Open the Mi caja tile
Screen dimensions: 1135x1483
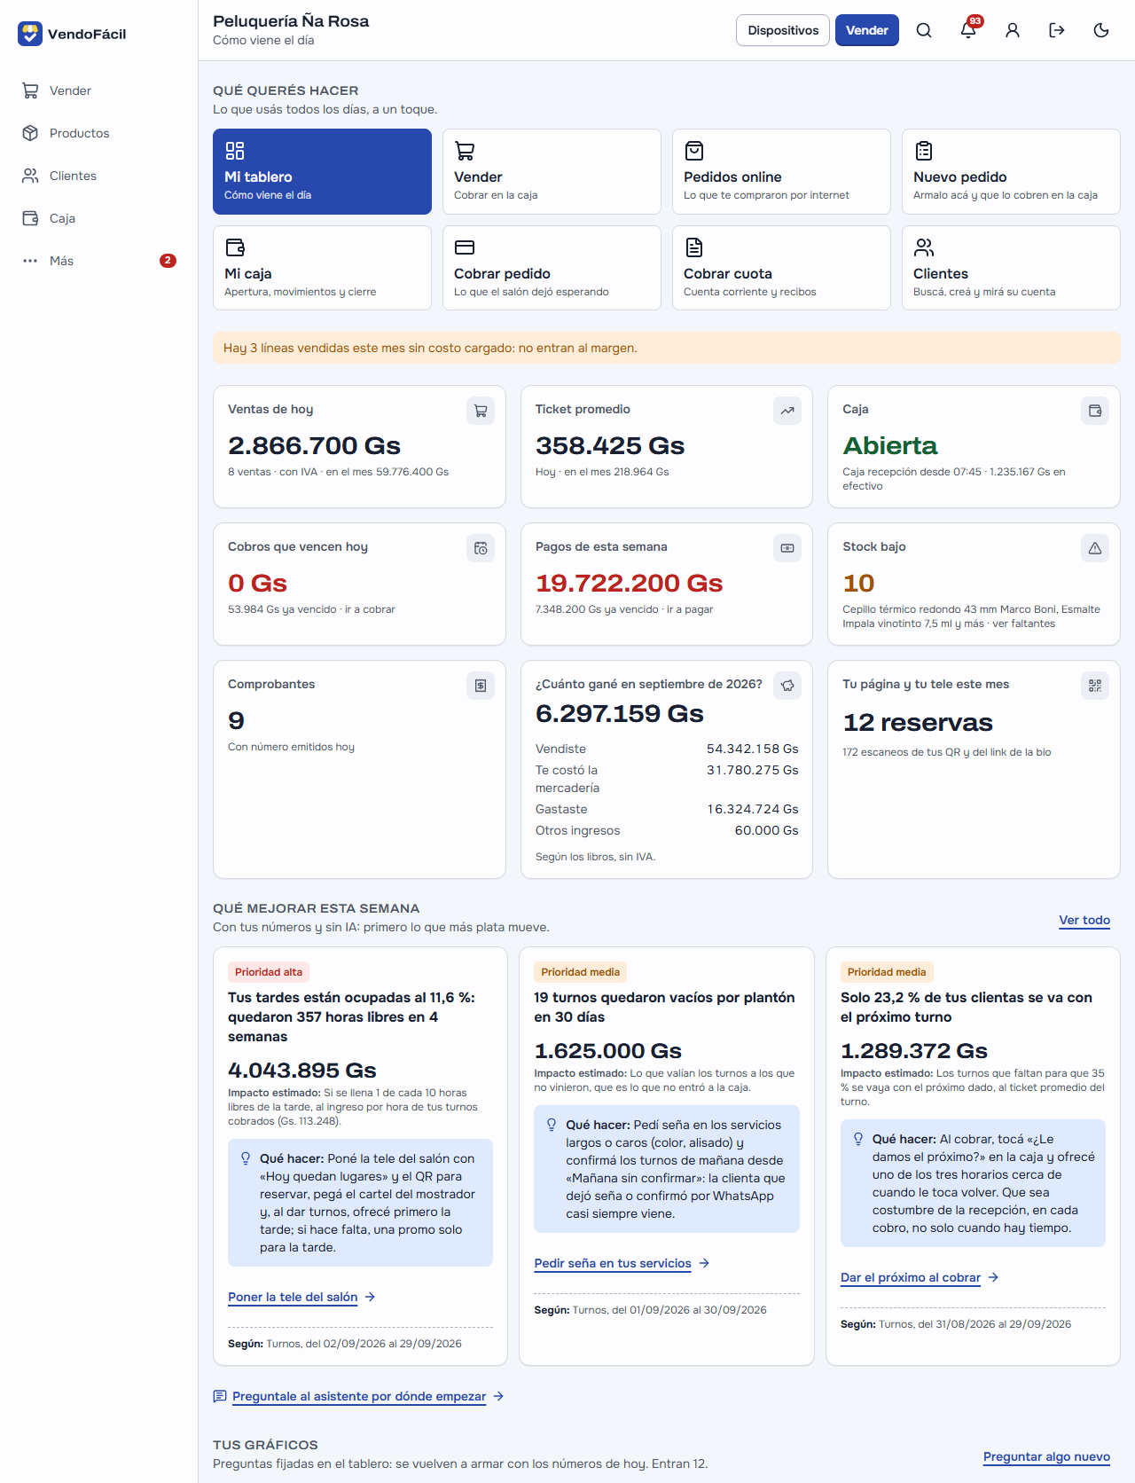(x=322, y=268)
